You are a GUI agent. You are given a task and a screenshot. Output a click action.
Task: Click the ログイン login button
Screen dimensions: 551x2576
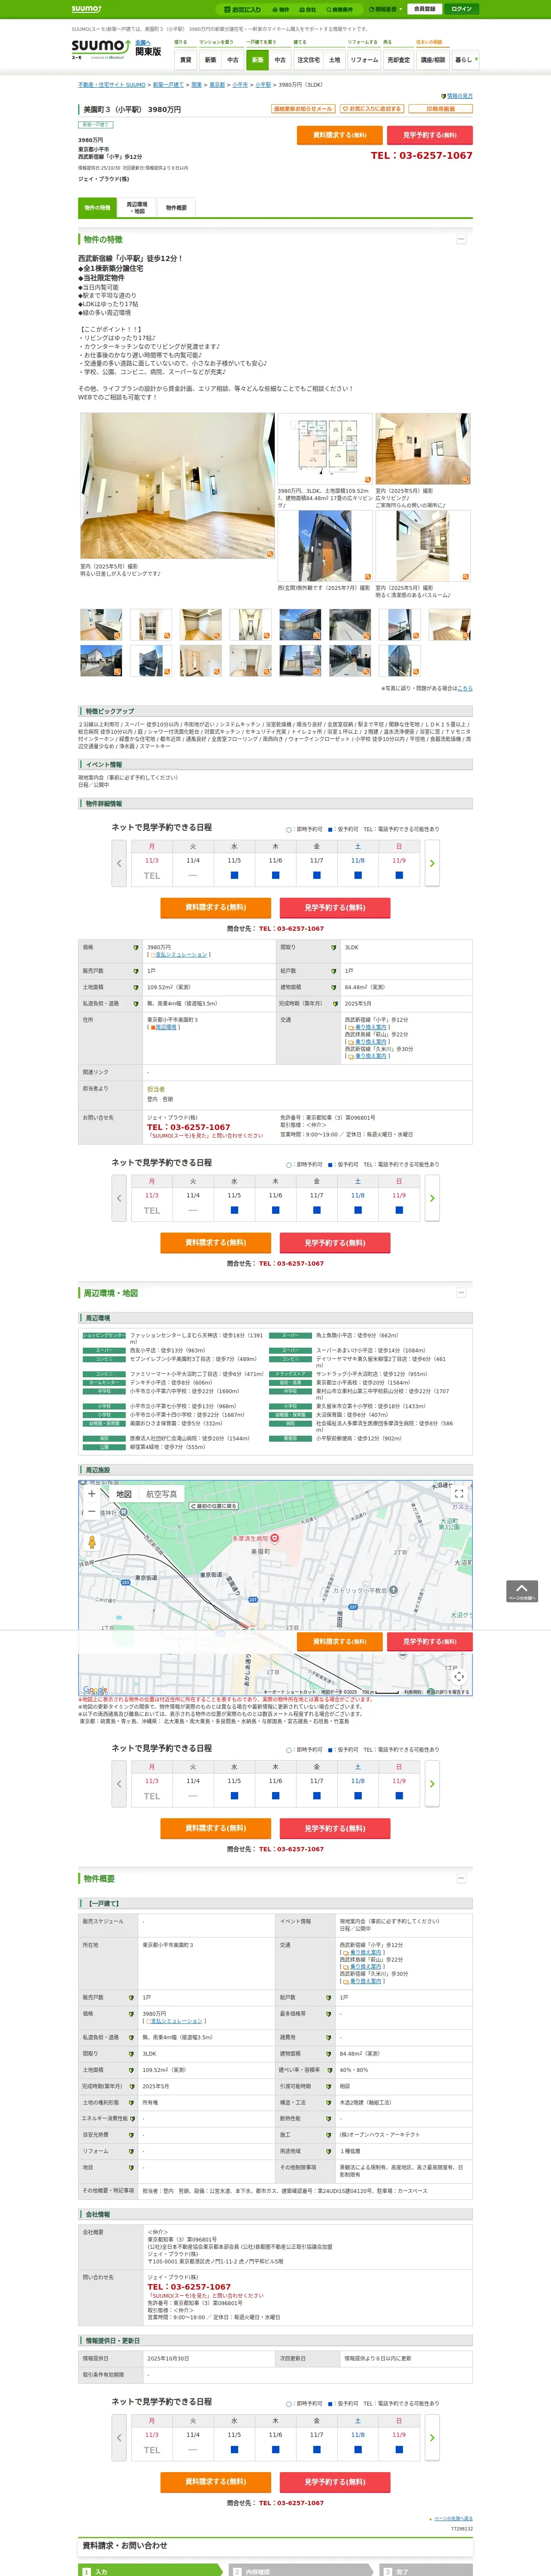[x=461, y=9]
